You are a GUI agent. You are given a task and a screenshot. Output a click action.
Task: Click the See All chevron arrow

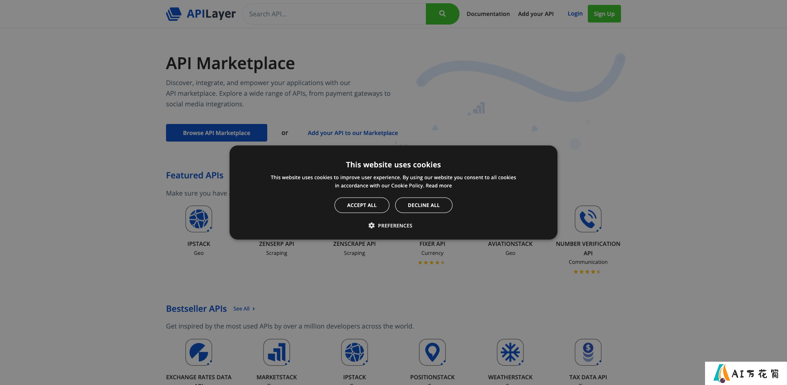[254, 309]
